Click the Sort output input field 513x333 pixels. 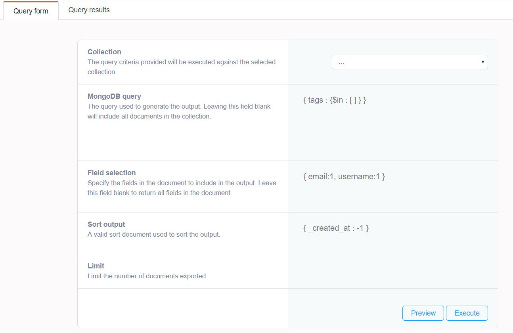[x=392, y=233]
